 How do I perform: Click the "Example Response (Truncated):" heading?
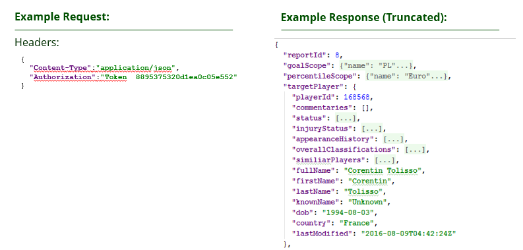pyautogui.click(x=363, y=17)
